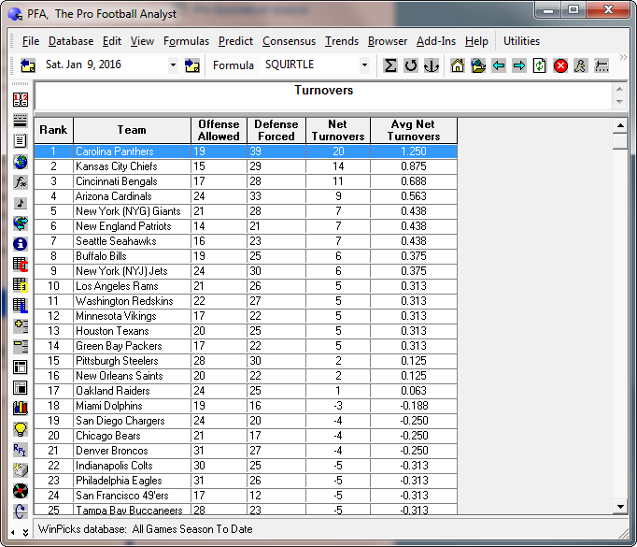Click the table scrollbar up arrow
This screenshot has height=547, width=637.
(620, 125)
